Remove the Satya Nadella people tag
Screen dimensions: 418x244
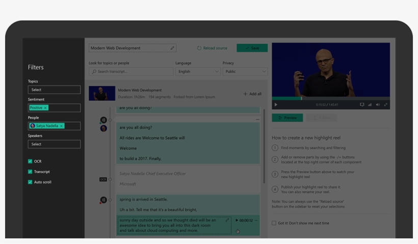(x=62, y=126)
